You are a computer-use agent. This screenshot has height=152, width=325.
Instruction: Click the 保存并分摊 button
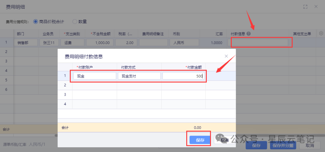click(283, 146)
